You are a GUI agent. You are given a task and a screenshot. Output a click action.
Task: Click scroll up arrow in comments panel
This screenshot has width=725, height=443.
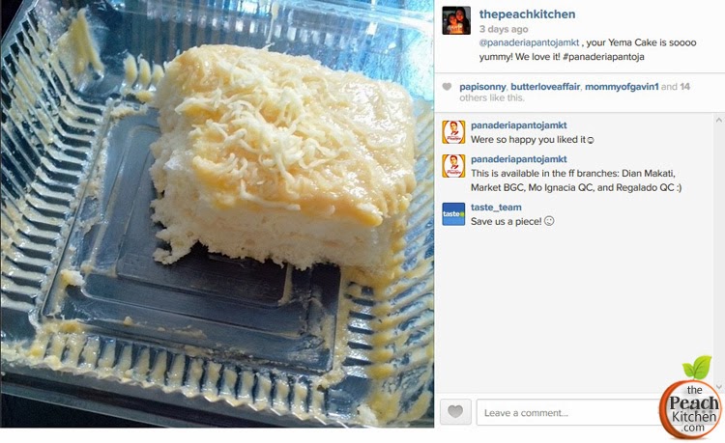719,120
